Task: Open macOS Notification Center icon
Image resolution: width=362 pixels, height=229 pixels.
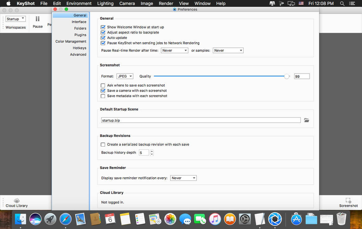Action: point(352,4)
